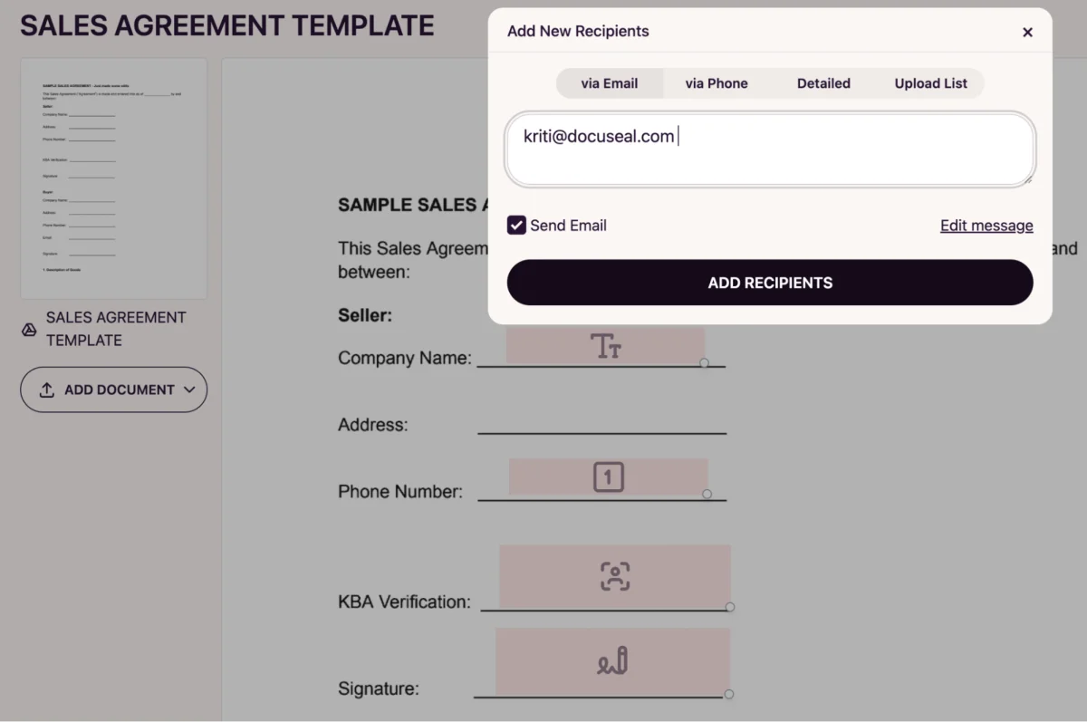Screen dimensions: 1087x722
Task: Click the Signature squiggle icon
Action: [x=611, y=661]
